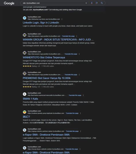Open SMAN 1 Kalis result title
The image size is (136, 154).
(x=30, y=99)
